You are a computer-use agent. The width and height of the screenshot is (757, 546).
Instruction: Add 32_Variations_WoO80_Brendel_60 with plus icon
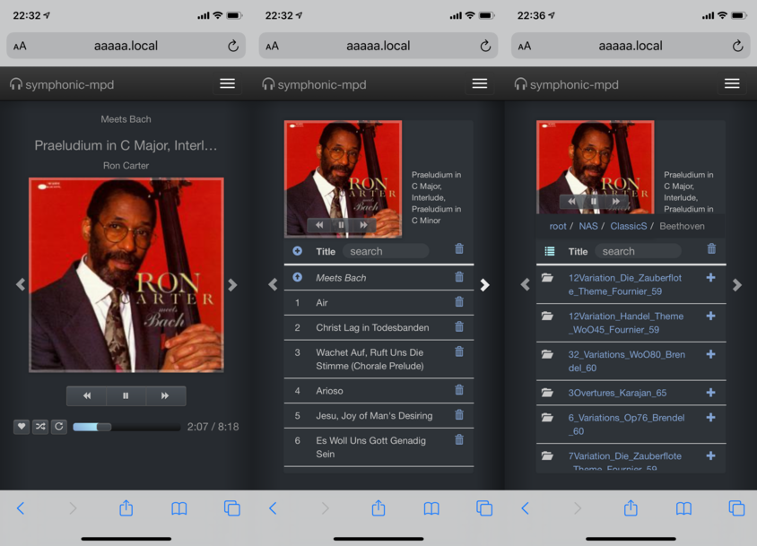pos(711,354)
